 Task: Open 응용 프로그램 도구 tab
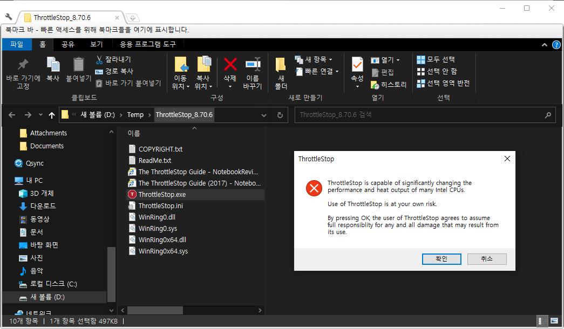click(x=147, y=44)
